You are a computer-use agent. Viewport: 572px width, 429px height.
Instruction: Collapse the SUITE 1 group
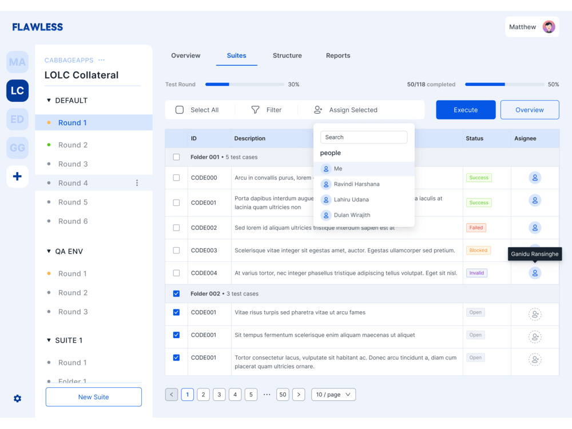49,340
